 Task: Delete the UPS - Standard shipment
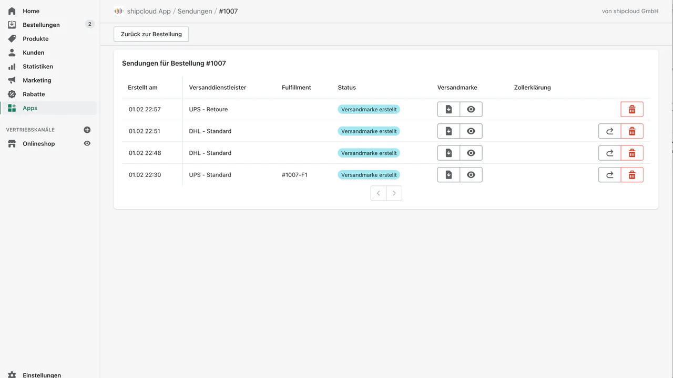point(632,175)
